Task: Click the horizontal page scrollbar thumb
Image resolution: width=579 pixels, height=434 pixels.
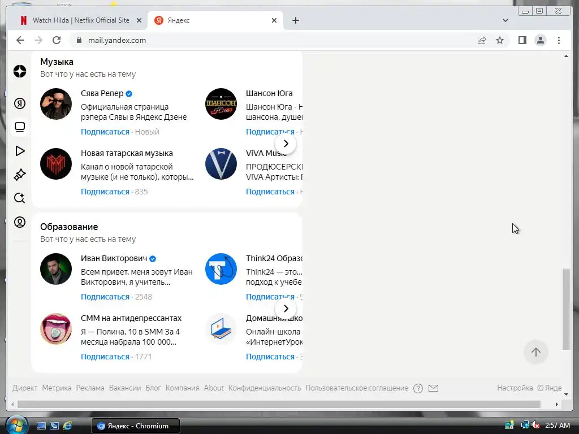Action: tap(279, 404)
